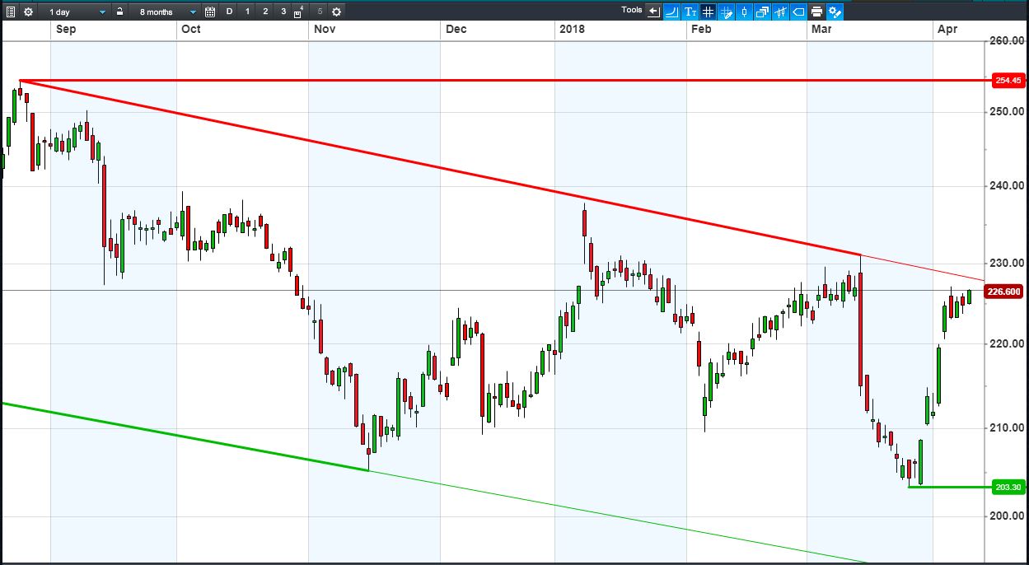Viewport: 1029px width, 565px height.
Task: Toggle the period lock icon
Action: pos(119,12)
